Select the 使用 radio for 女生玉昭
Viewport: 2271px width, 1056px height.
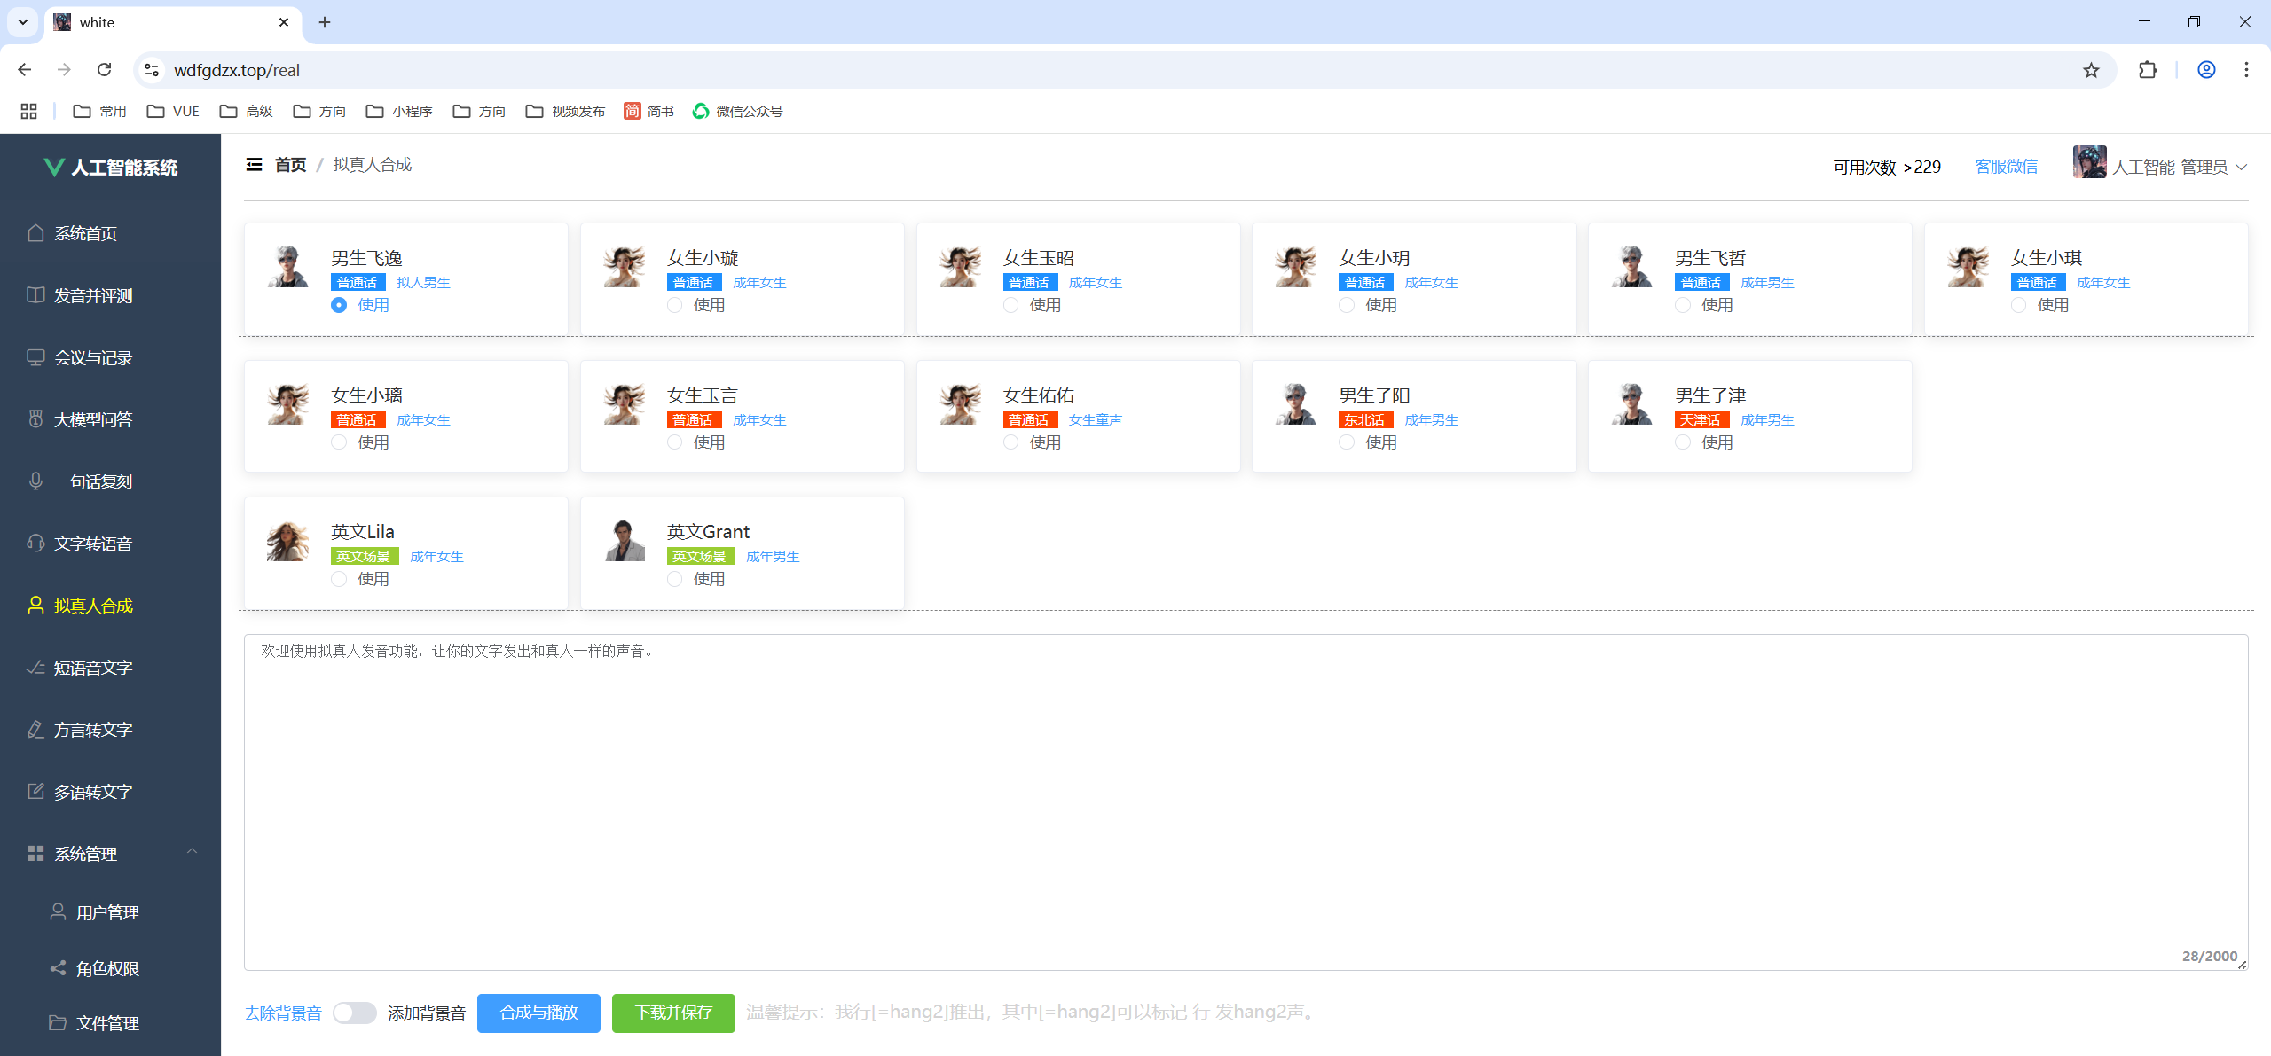pos(1011,305)
